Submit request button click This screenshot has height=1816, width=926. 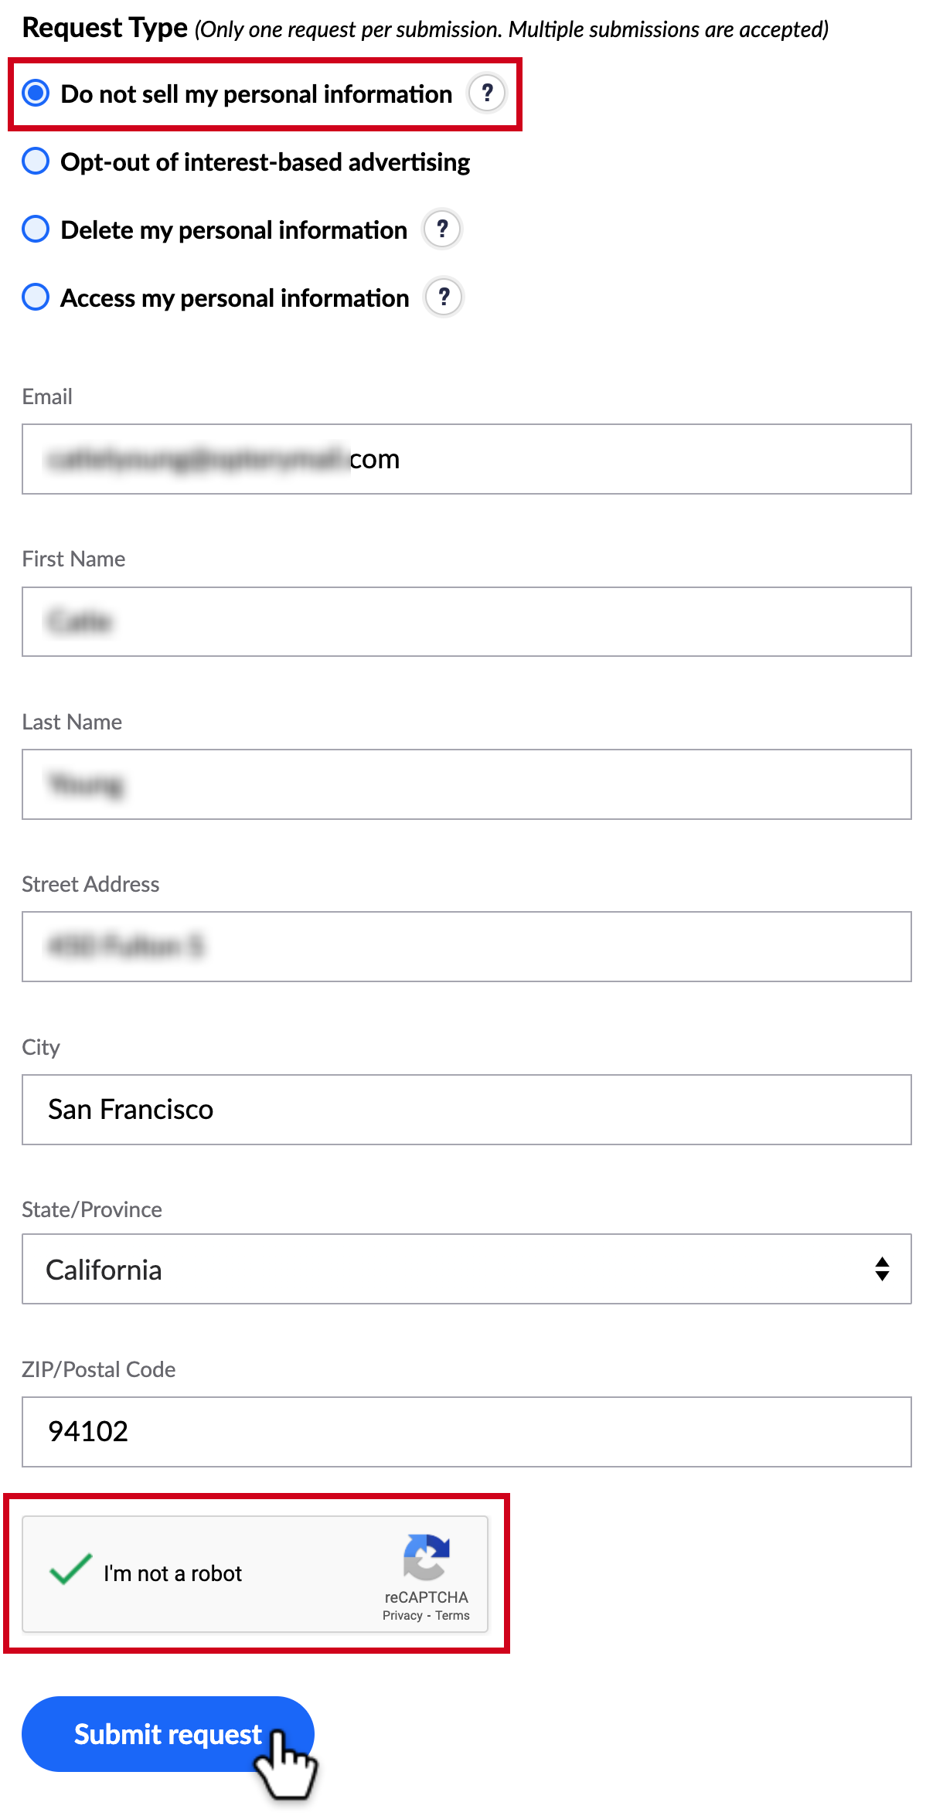[168, 1734]
